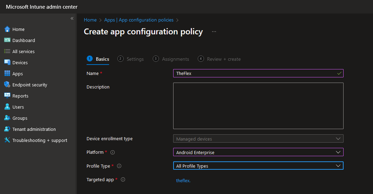Open Home from the sidebar menu
The image size is (373, 194).
point(18,29)
